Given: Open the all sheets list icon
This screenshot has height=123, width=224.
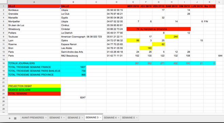Looking at the screenshot, I should (x=15, y=118).
